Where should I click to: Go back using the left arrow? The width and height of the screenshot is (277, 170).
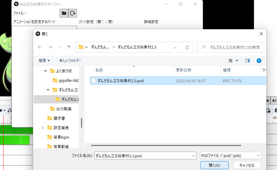pos(40,47)
